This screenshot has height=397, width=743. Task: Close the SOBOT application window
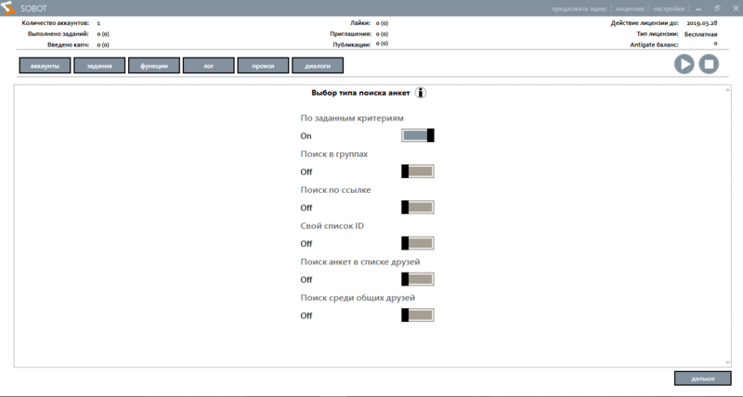tap(733, 8)
